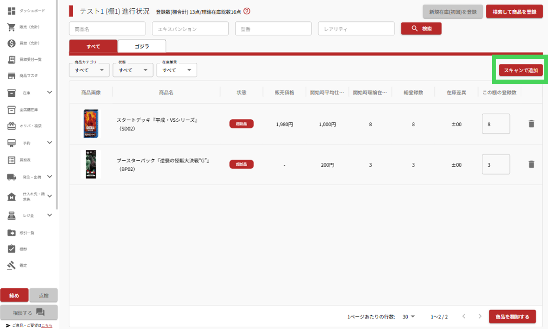Click the スキャンで追加 button
Screen dimensions: 548x329
pyautogui.click(x=521, y=70)
